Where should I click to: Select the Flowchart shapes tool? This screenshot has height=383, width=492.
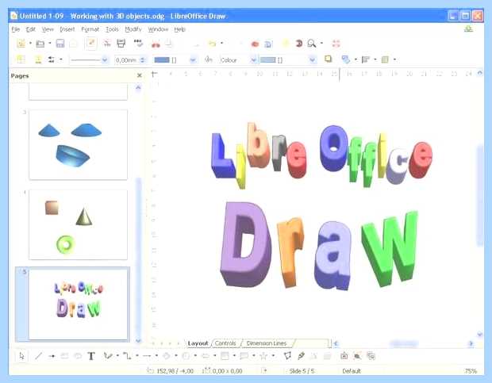[225, 356]
